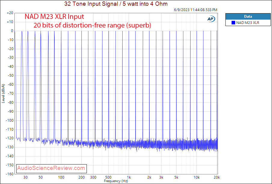Click the "-140" level axis tick label
The width and height of the screenshot is (272, 184).
tap(10, 156)
